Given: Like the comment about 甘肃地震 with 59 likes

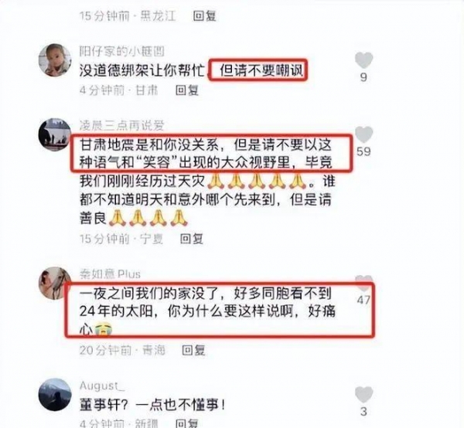Looking at the screenshot, I should pyautogui.click(x=363, y=134).
